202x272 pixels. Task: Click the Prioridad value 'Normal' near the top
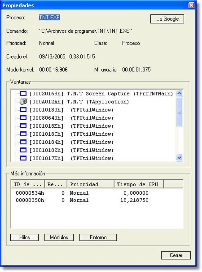point(47,43)
